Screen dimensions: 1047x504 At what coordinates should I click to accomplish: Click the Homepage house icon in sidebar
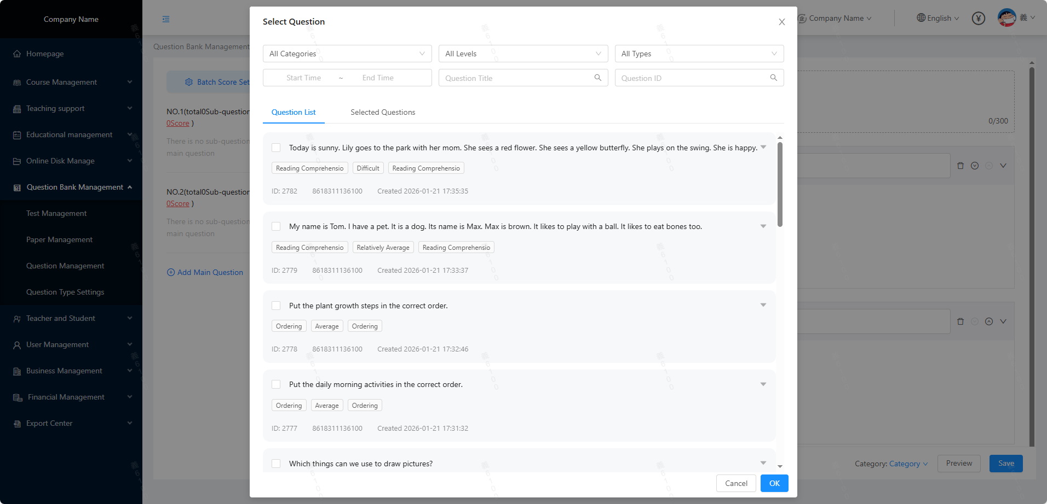[x=17, y=54]
